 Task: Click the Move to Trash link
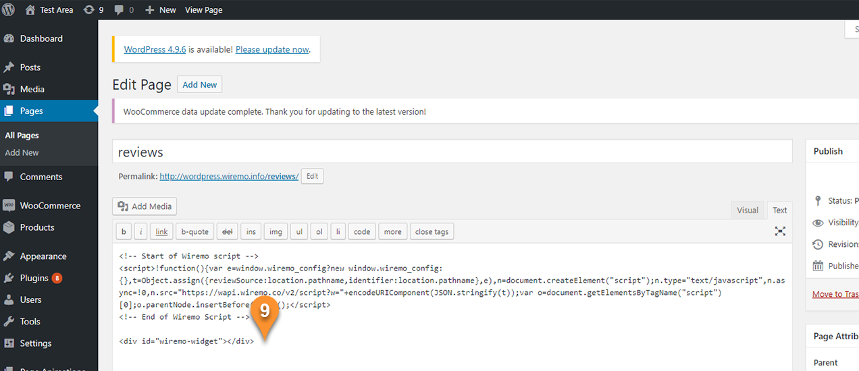pos(835,294)
